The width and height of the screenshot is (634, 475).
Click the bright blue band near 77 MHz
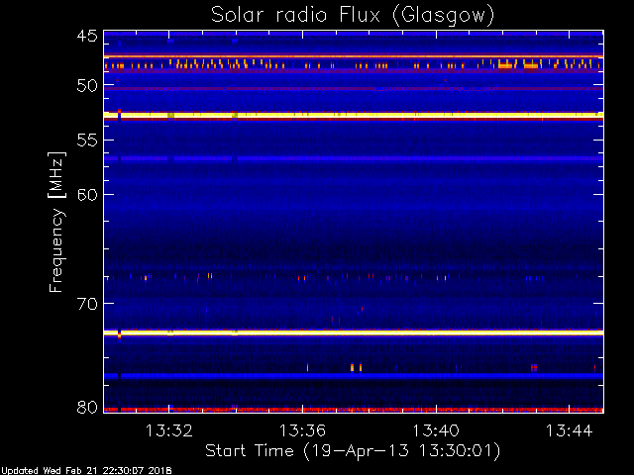click(354, 376)
